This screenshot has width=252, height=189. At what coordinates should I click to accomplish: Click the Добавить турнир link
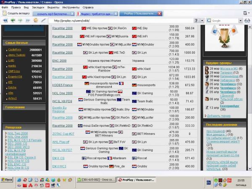point(219,116)
